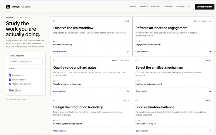Toggle the Operate and transfer checkbox
This screenshot has height=135, width=216.
(10, 84)
